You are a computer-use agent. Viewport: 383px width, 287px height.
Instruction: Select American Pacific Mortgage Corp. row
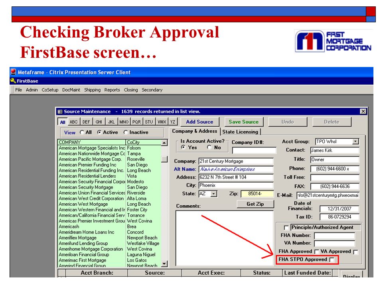tap(109, 159)
